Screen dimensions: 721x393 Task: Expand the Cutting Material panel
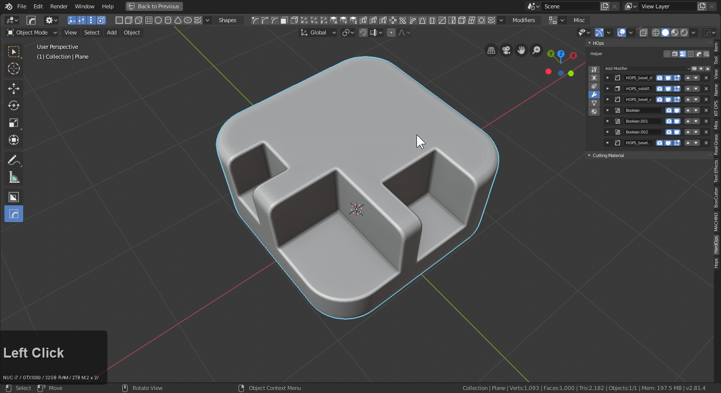(608, 156)
